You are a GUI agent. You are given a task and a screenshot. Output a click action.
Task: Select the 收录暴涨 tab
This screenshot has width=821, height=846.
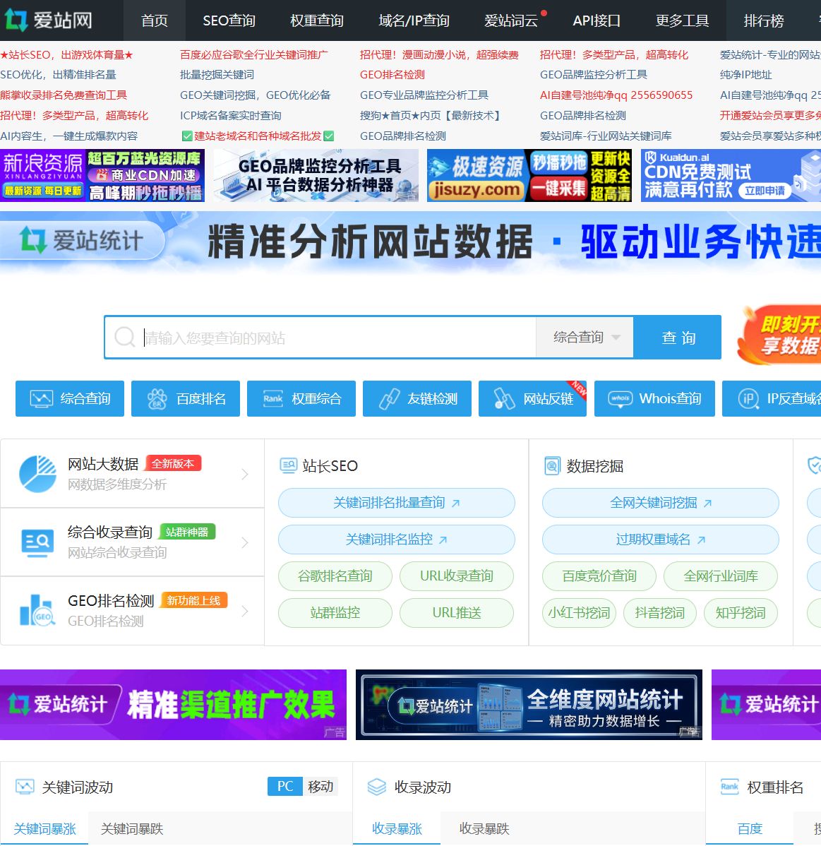coord(397,829)
